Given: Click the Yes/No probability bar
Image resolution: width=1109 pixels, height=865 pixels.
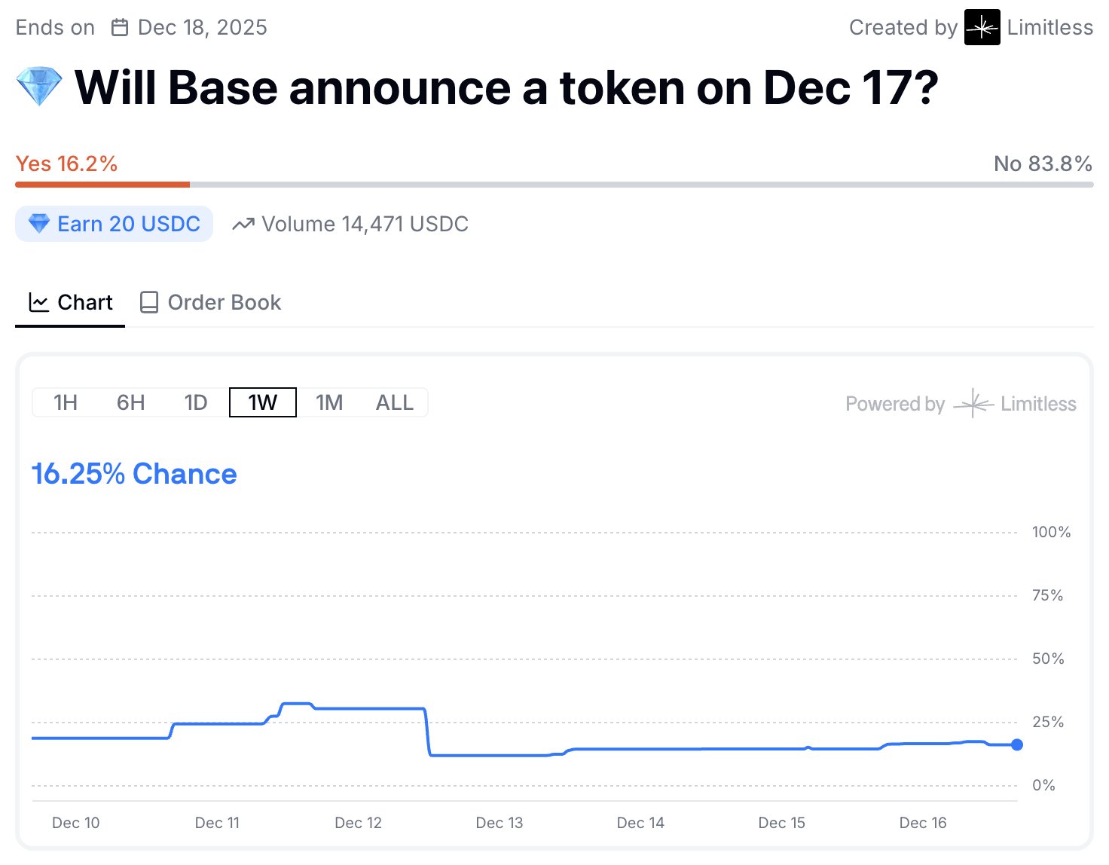Looking at the screenshot, I should click(554, 184).
